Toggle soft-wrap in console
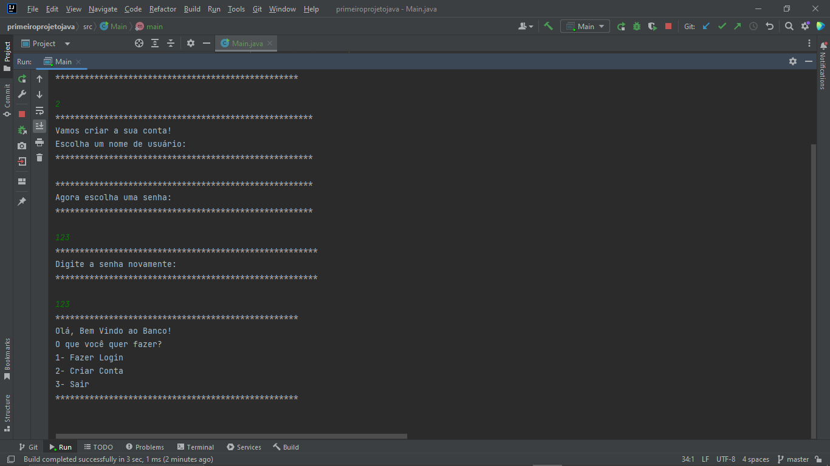The image size is (830, 466). point(39,110)
